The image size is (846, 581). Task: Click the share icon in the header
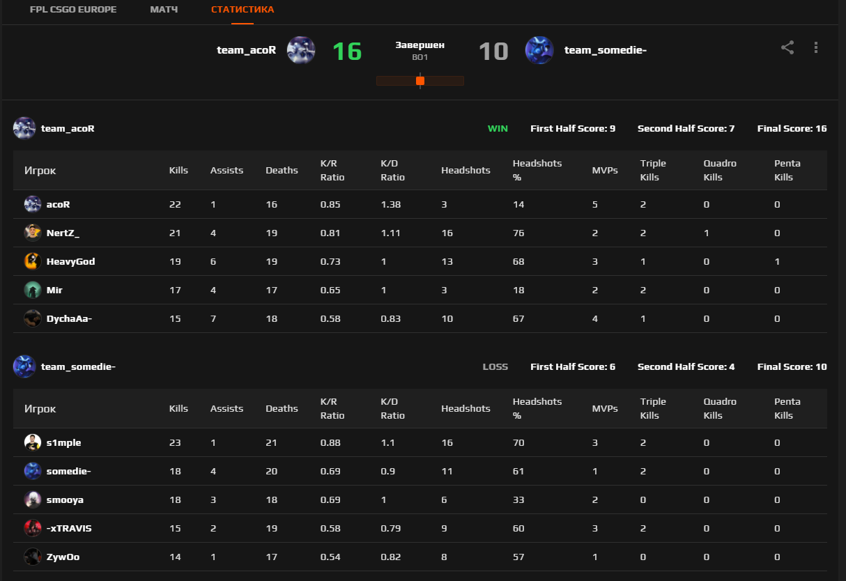787,48
